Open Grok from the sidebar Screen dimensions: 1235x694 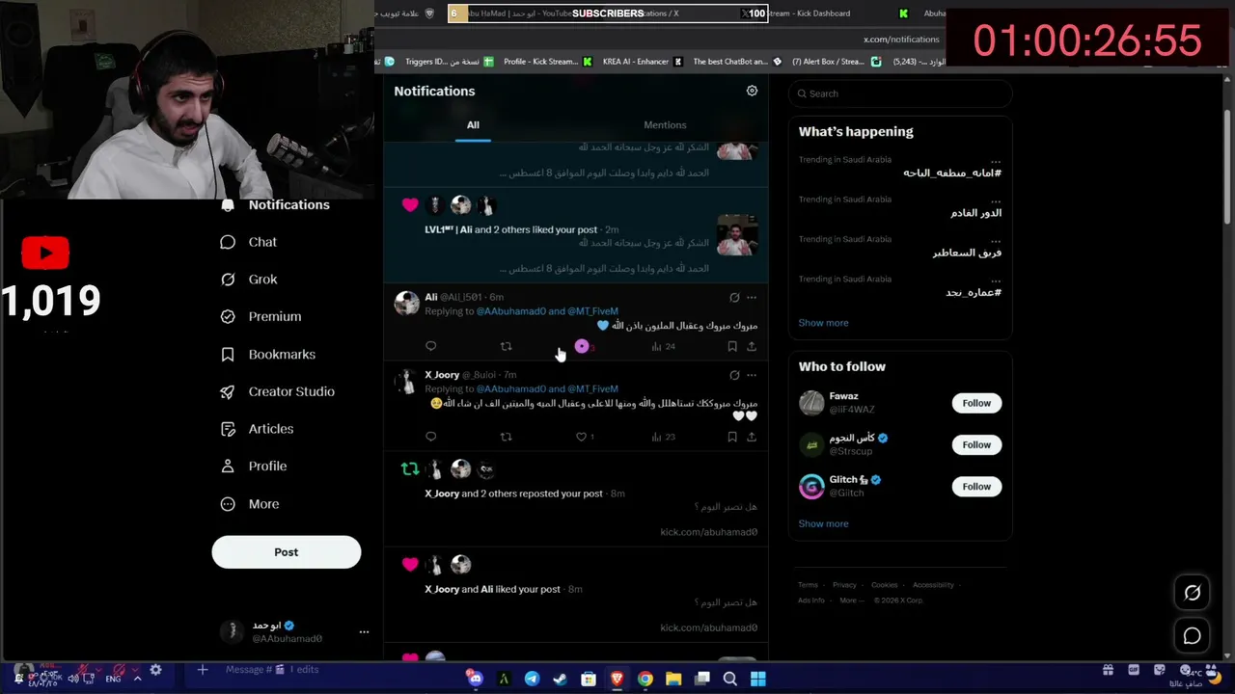249,280
